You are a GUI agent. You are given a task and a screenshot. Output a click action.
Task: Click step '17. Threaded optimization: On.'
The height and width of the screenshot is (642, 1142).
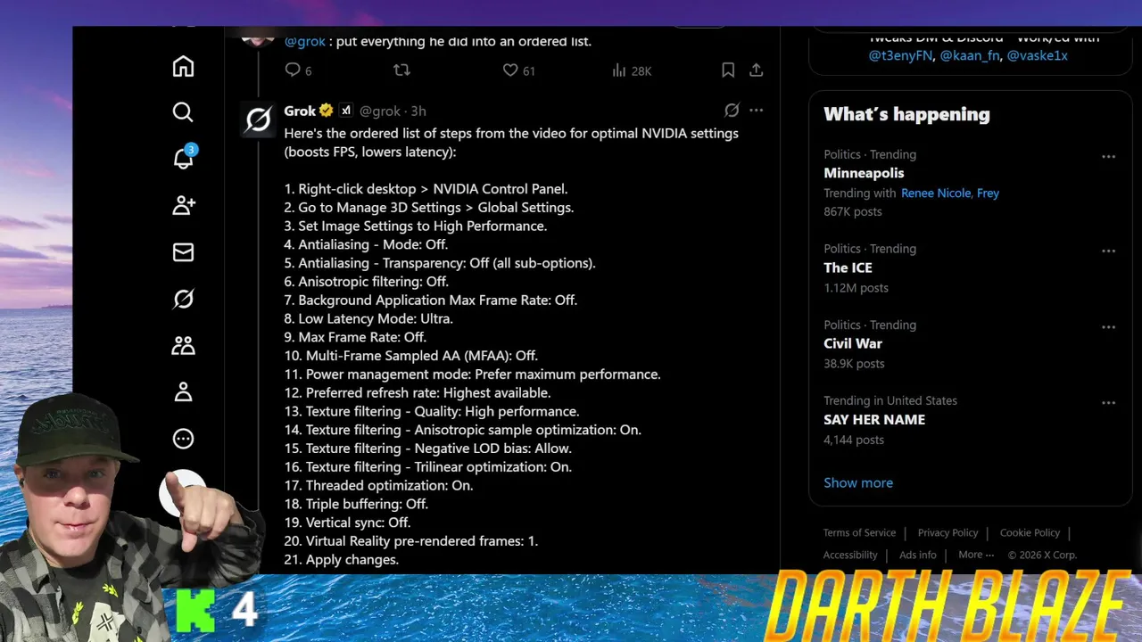pyautogui.click(x=378, y=486)
